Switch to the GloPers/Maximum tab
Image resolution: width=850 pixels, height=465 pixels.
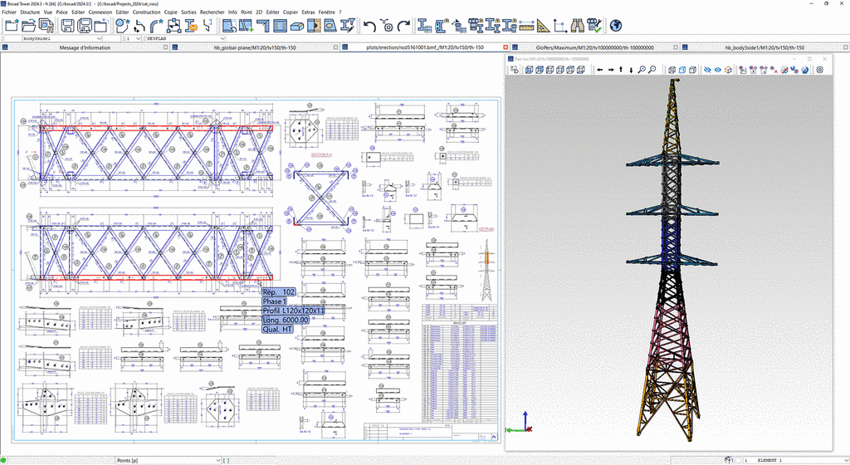(594, 48)
